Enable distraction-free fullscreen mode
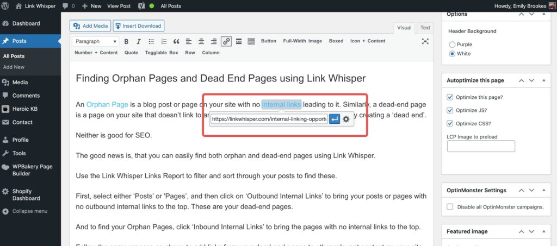This screenshot has width=557, height=246. pos(425,41)
